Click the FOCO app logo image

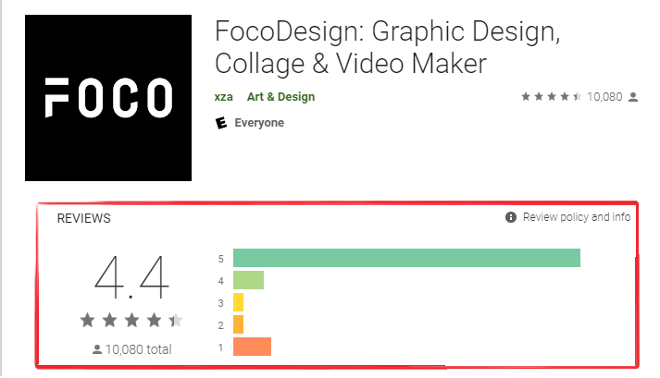coord(108,98)
